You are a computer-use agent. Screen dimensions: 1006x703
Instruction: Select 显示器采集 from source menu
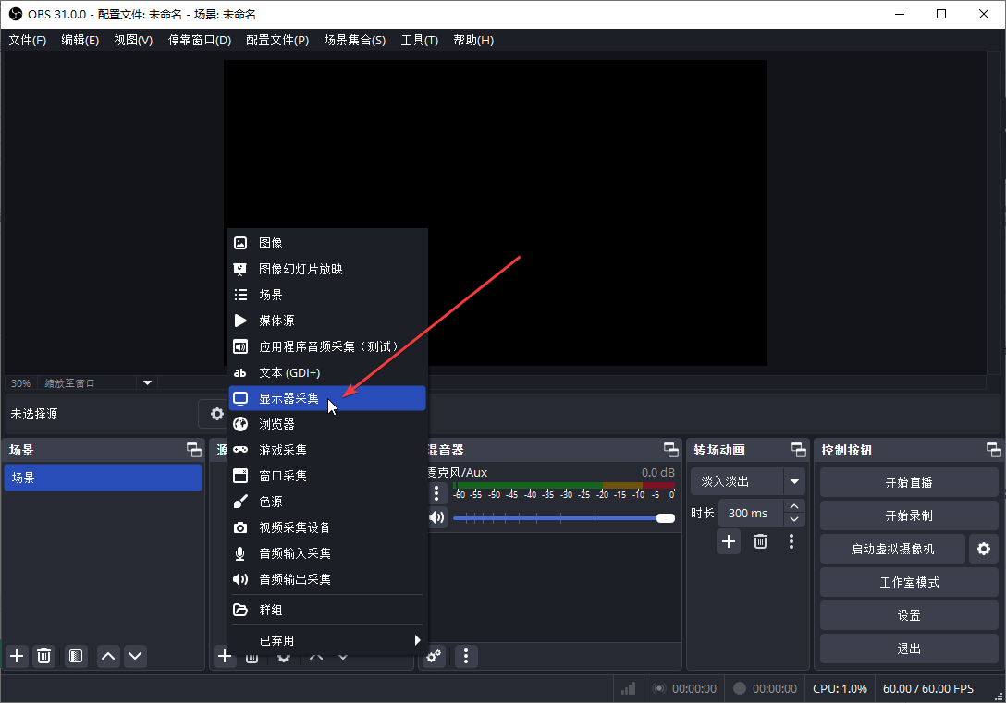[x=327, y=398]
